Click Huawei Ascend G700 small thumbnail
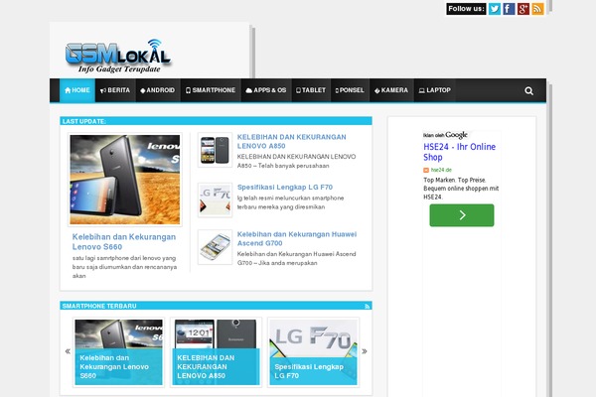 click(215, 247)
